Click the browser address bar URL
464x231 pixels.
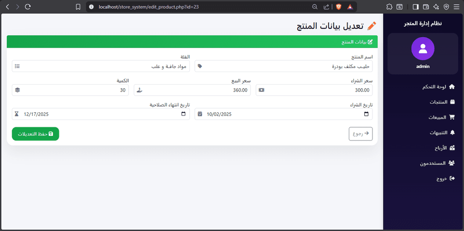click(x=149, y=7)
